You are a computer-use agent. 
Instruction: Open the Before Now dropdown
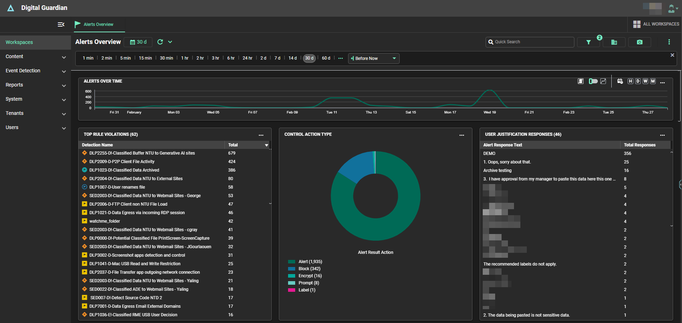click(373, 58)
